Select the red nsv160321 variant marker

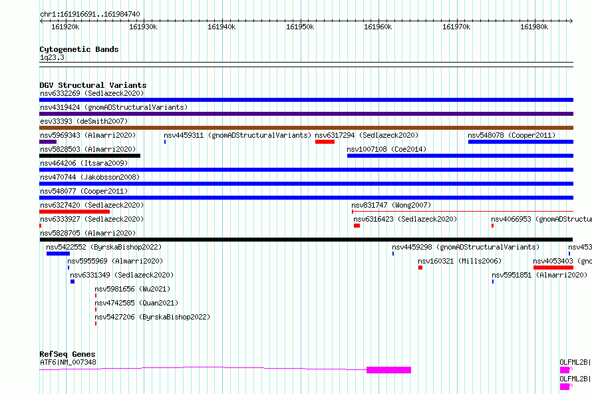point(420,268)
